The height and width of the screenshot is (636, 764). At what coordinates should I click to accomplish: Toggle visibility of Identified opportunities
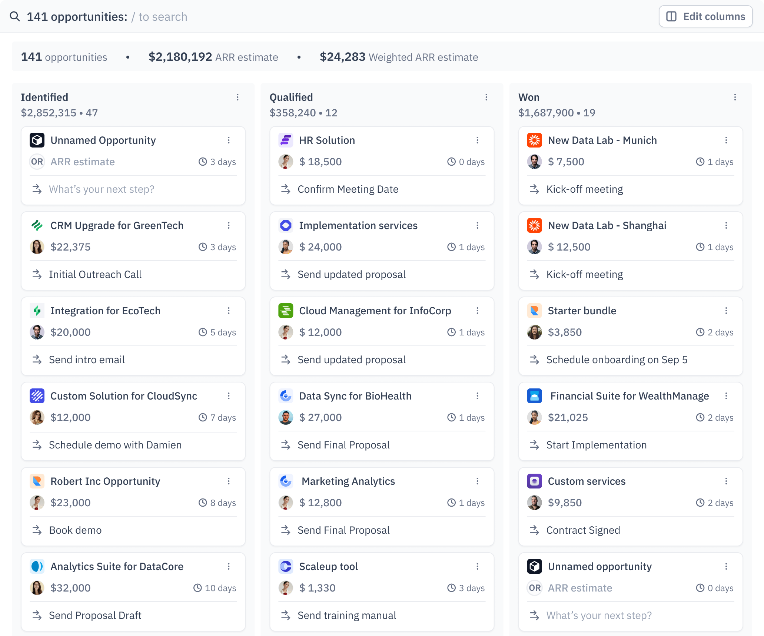(x=238, y=97)
